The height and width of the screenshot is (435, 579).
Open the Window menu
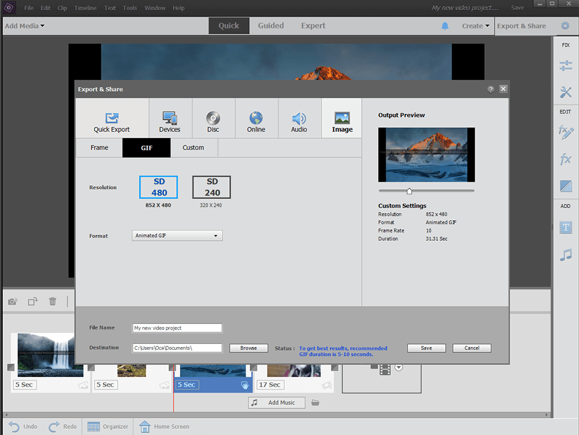pyautogui.click(x=155, y=8)
